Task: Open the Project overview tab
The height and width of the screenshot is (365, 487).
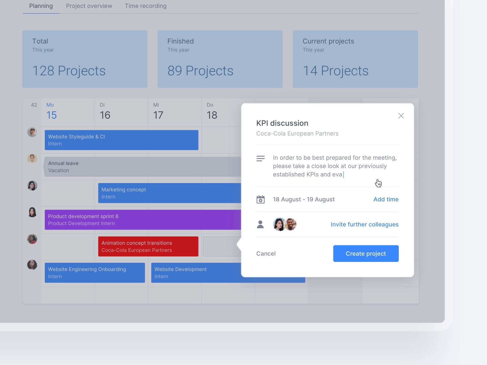Action: click(x=89, y=6)
